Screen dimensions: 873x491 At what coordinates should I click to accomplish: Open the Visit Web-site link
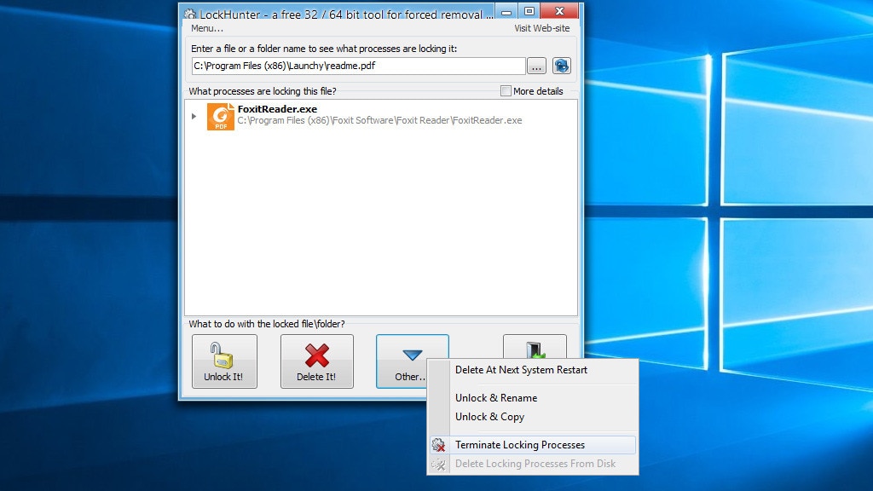[x=541, y=28]
